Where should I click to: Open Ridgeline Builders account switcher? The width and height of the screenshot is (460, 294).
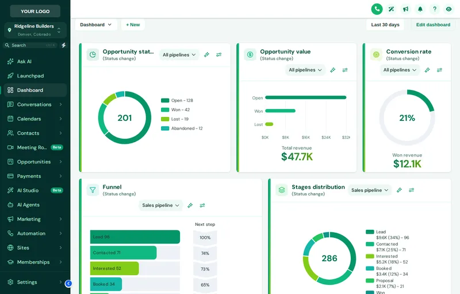(35, 30)
